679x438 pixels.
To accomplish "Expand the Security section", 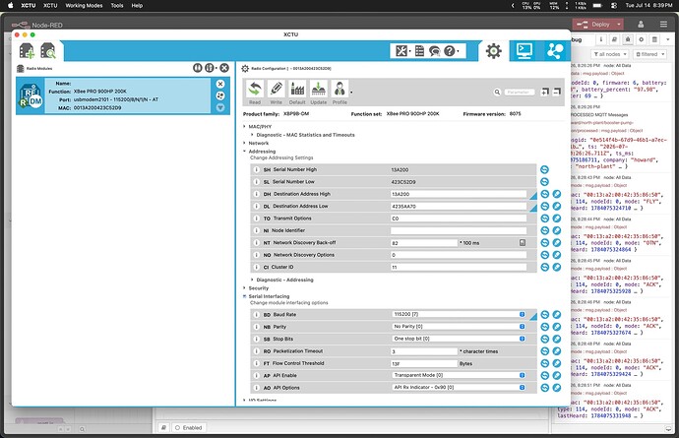I will pyautogui.click(x=245, y=288).
